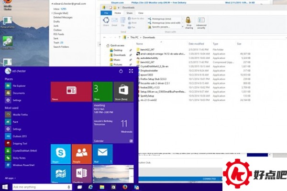This screenshot has height=191, width=287.
Task: Open the Maps tile
Action: (61, 174)
